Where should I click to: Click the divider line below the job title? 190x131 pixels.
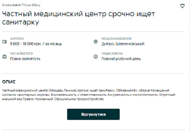pos(93,31)
